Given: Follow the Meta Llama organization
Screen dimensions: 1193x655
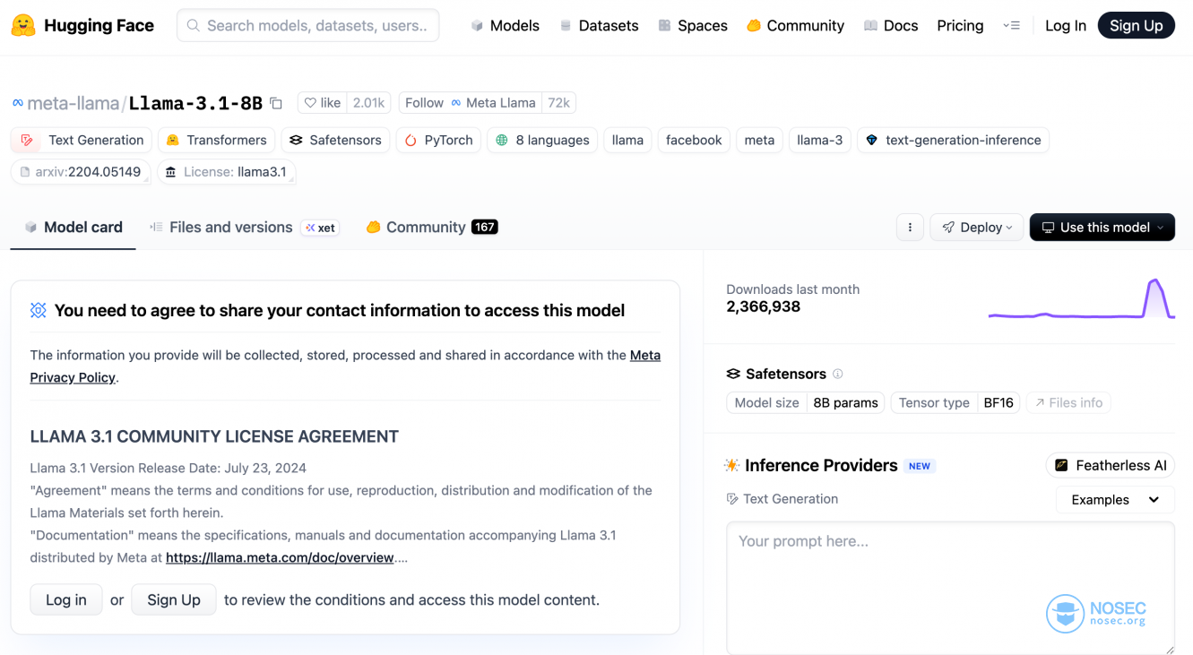Looking at the screenshot, I should (x=424, y=103).
